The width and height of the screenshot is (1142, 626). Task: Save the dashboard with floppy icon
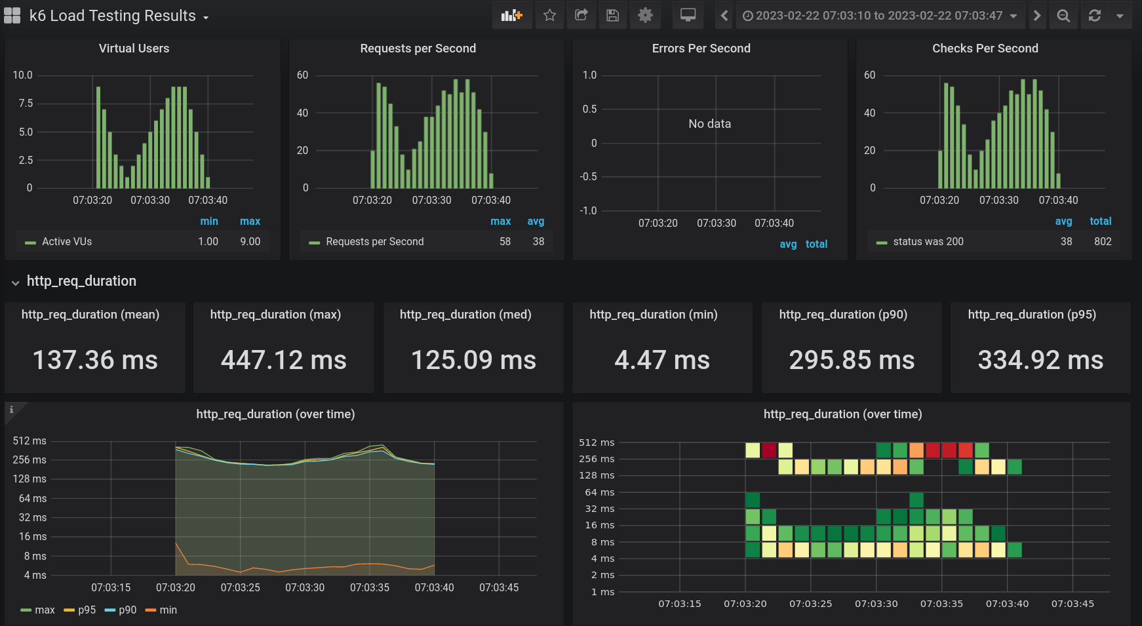[612, 16]
